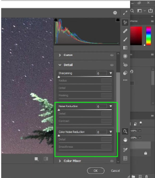
Task: Click the single-view square icon below preview
Action: click(x=36, y=159)
